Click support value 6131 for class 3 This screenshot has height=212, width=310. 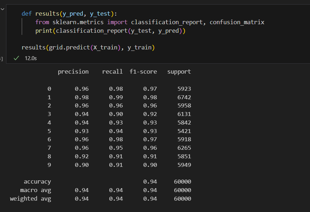pos(184,114)
